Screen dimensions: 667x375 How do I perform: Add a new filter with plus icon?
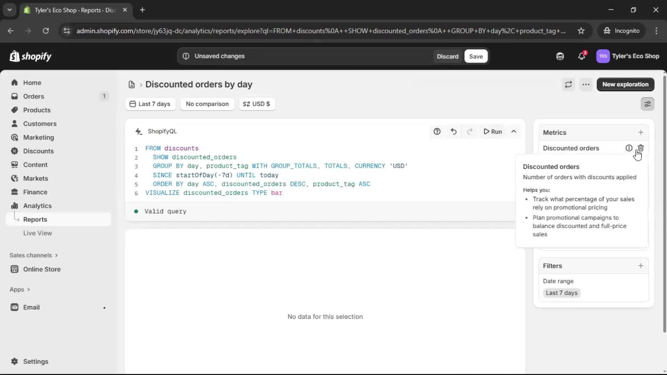pyautogui.click(x=641, y=266)
